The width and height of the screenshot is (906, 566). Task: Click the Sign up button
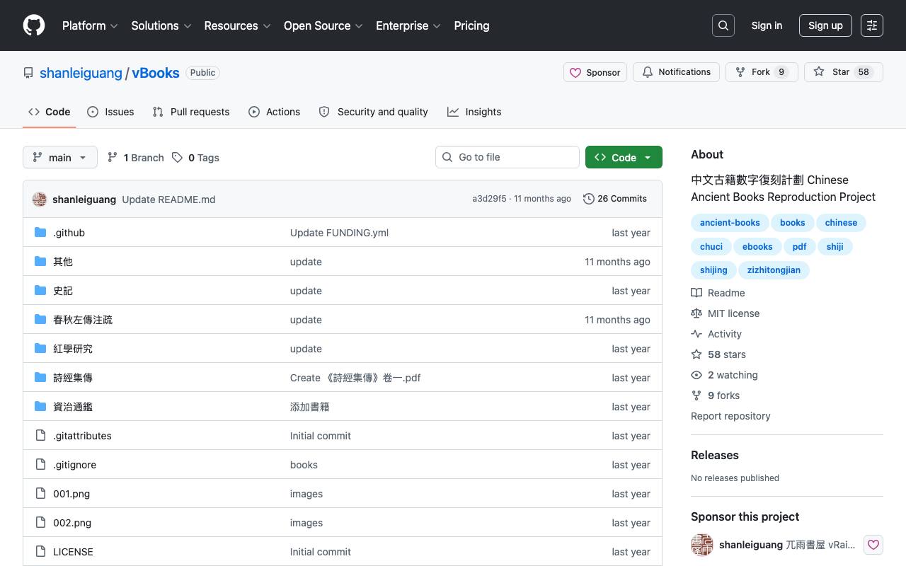(825, 25)
